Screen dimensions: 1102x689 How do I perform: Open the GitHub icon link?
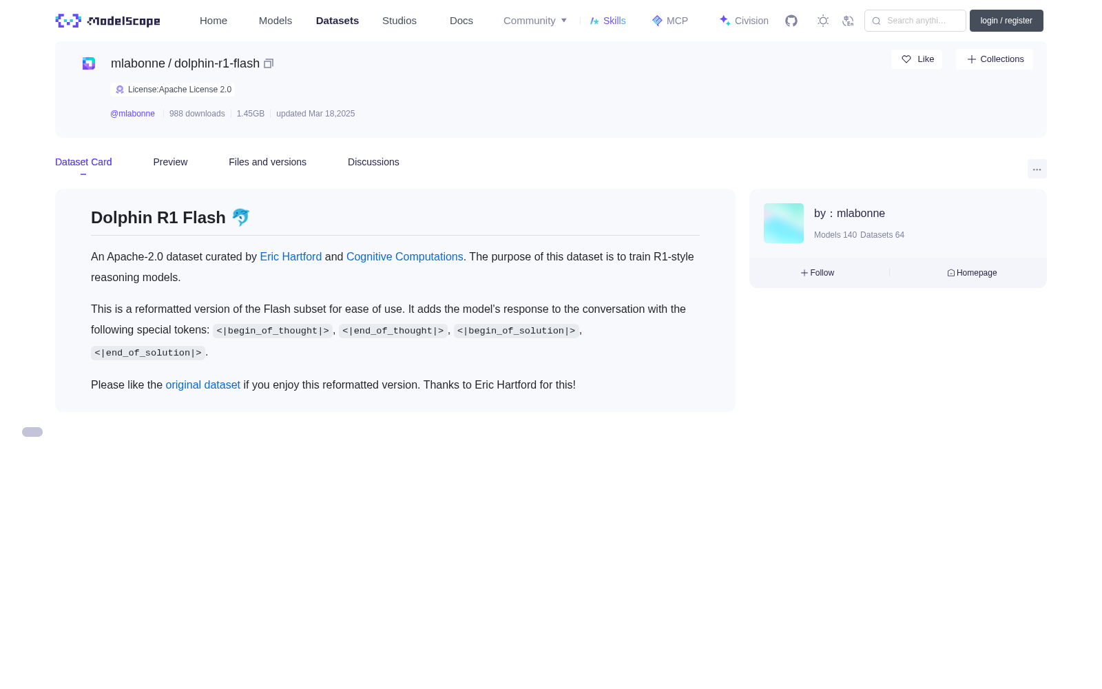[x=791, y=21]
